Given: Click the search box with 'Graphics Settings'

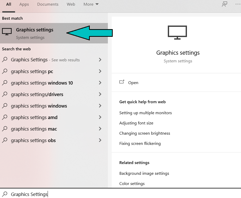Looking at the screenshot, I should pyautogui.click(x=120, y=193).
